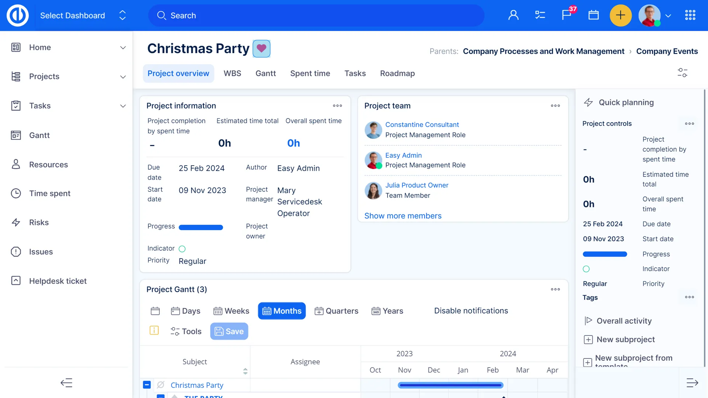Select the Months view radio button
The width and height of the screenshot is (708, 398).
point(282,311)
